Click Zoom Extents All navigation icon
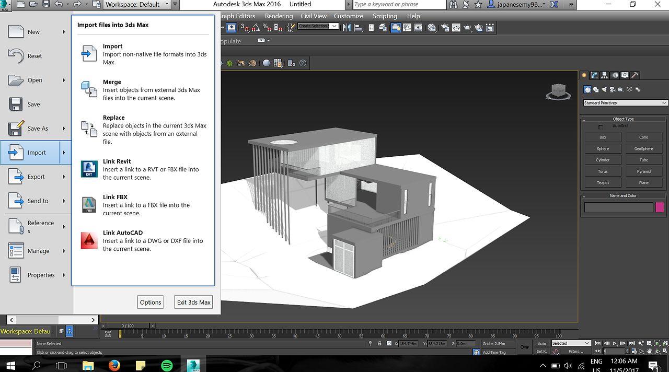Image resolution: width=669 pixels, height=372 pixels. pyautogui.click(x=665, y=343)
